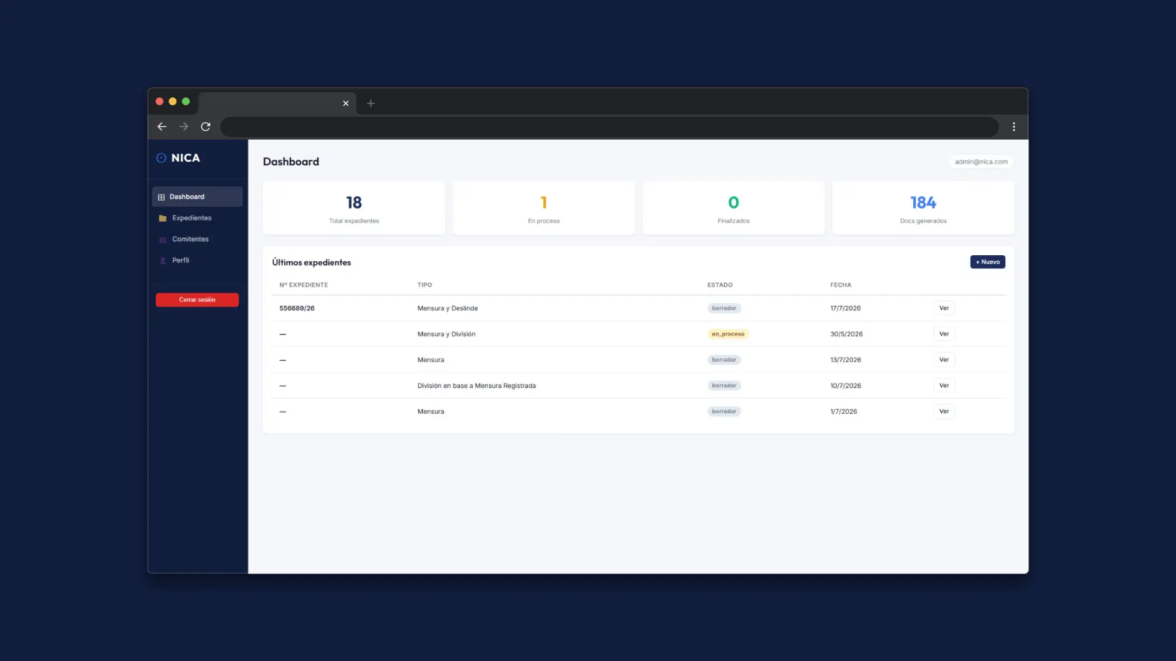This screenshot has width=1176, height=661.
Task: Select the En proceso card showing 1
Action: (544, 208)
